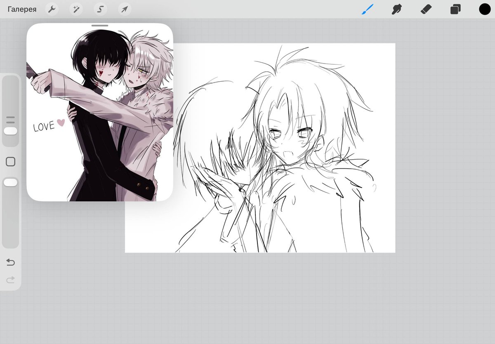Image resolution: width=495 pixels, height=344 pixels.
Task: Open the Adjustments magic wand menu
Action: tap(76, 9)
